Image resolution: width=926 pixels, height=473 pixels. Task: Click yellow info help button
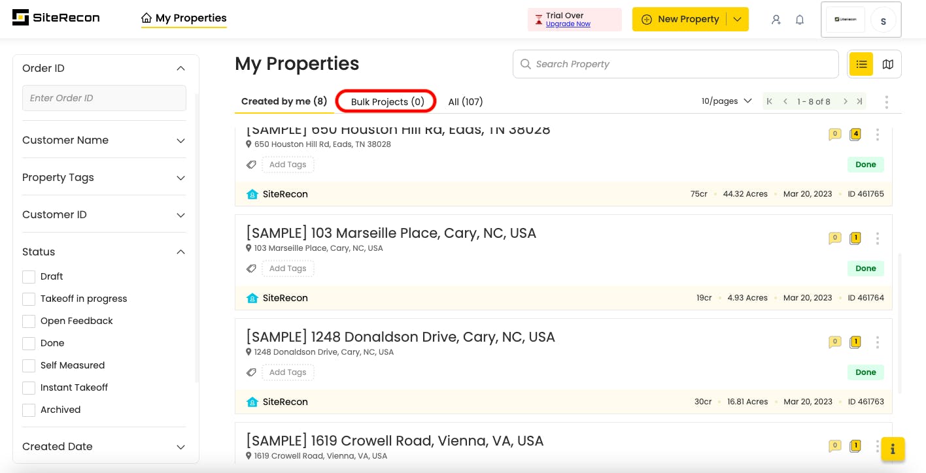[893, 449]
